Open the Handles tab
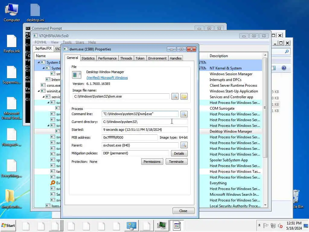 pos(176,58)
